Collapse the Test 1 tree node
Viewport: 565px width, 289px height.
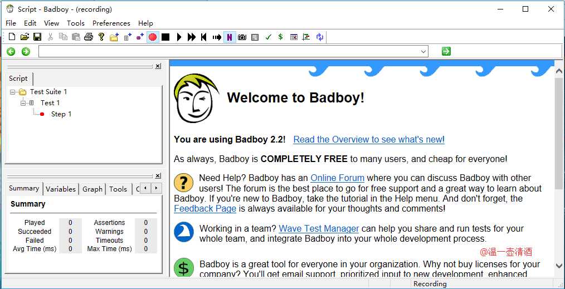pyautogui.click(x=23, y=103)
